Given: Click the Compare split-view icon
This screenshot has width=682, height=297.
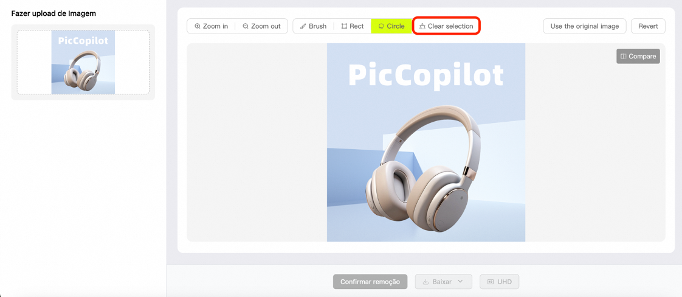Looking at the screenshot, I should point(623,56).
